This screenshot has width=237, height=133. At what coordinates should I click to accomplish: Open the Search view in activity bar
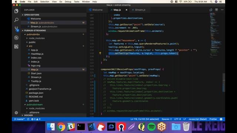[x=16, y=20]
